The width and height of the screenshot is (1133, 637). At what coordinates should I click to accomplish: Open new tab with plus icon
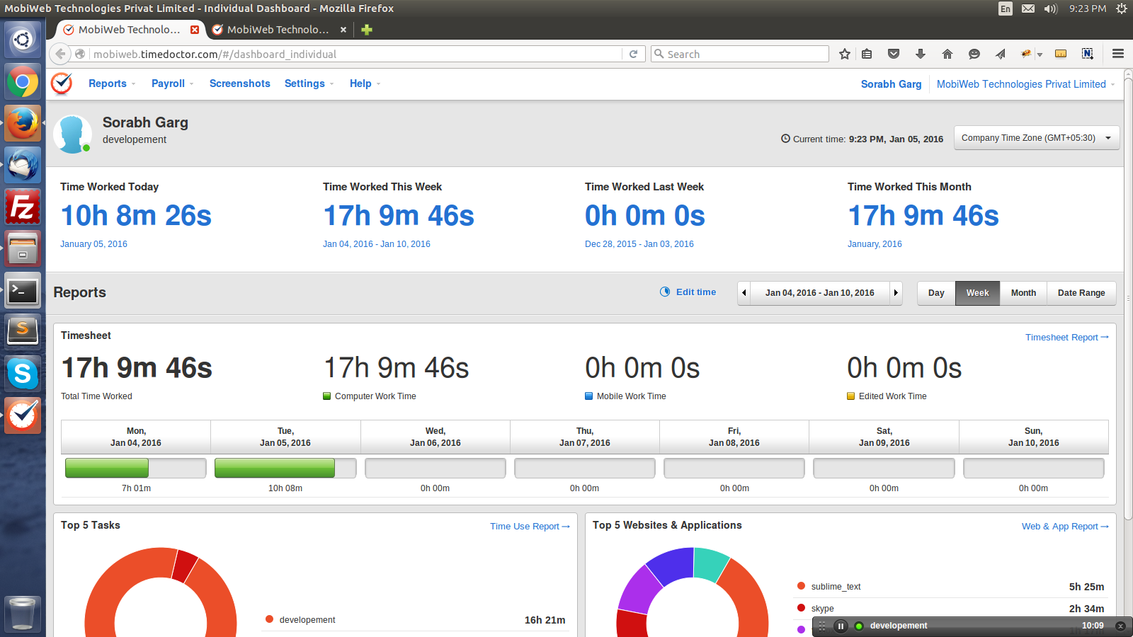click(367, 30)
